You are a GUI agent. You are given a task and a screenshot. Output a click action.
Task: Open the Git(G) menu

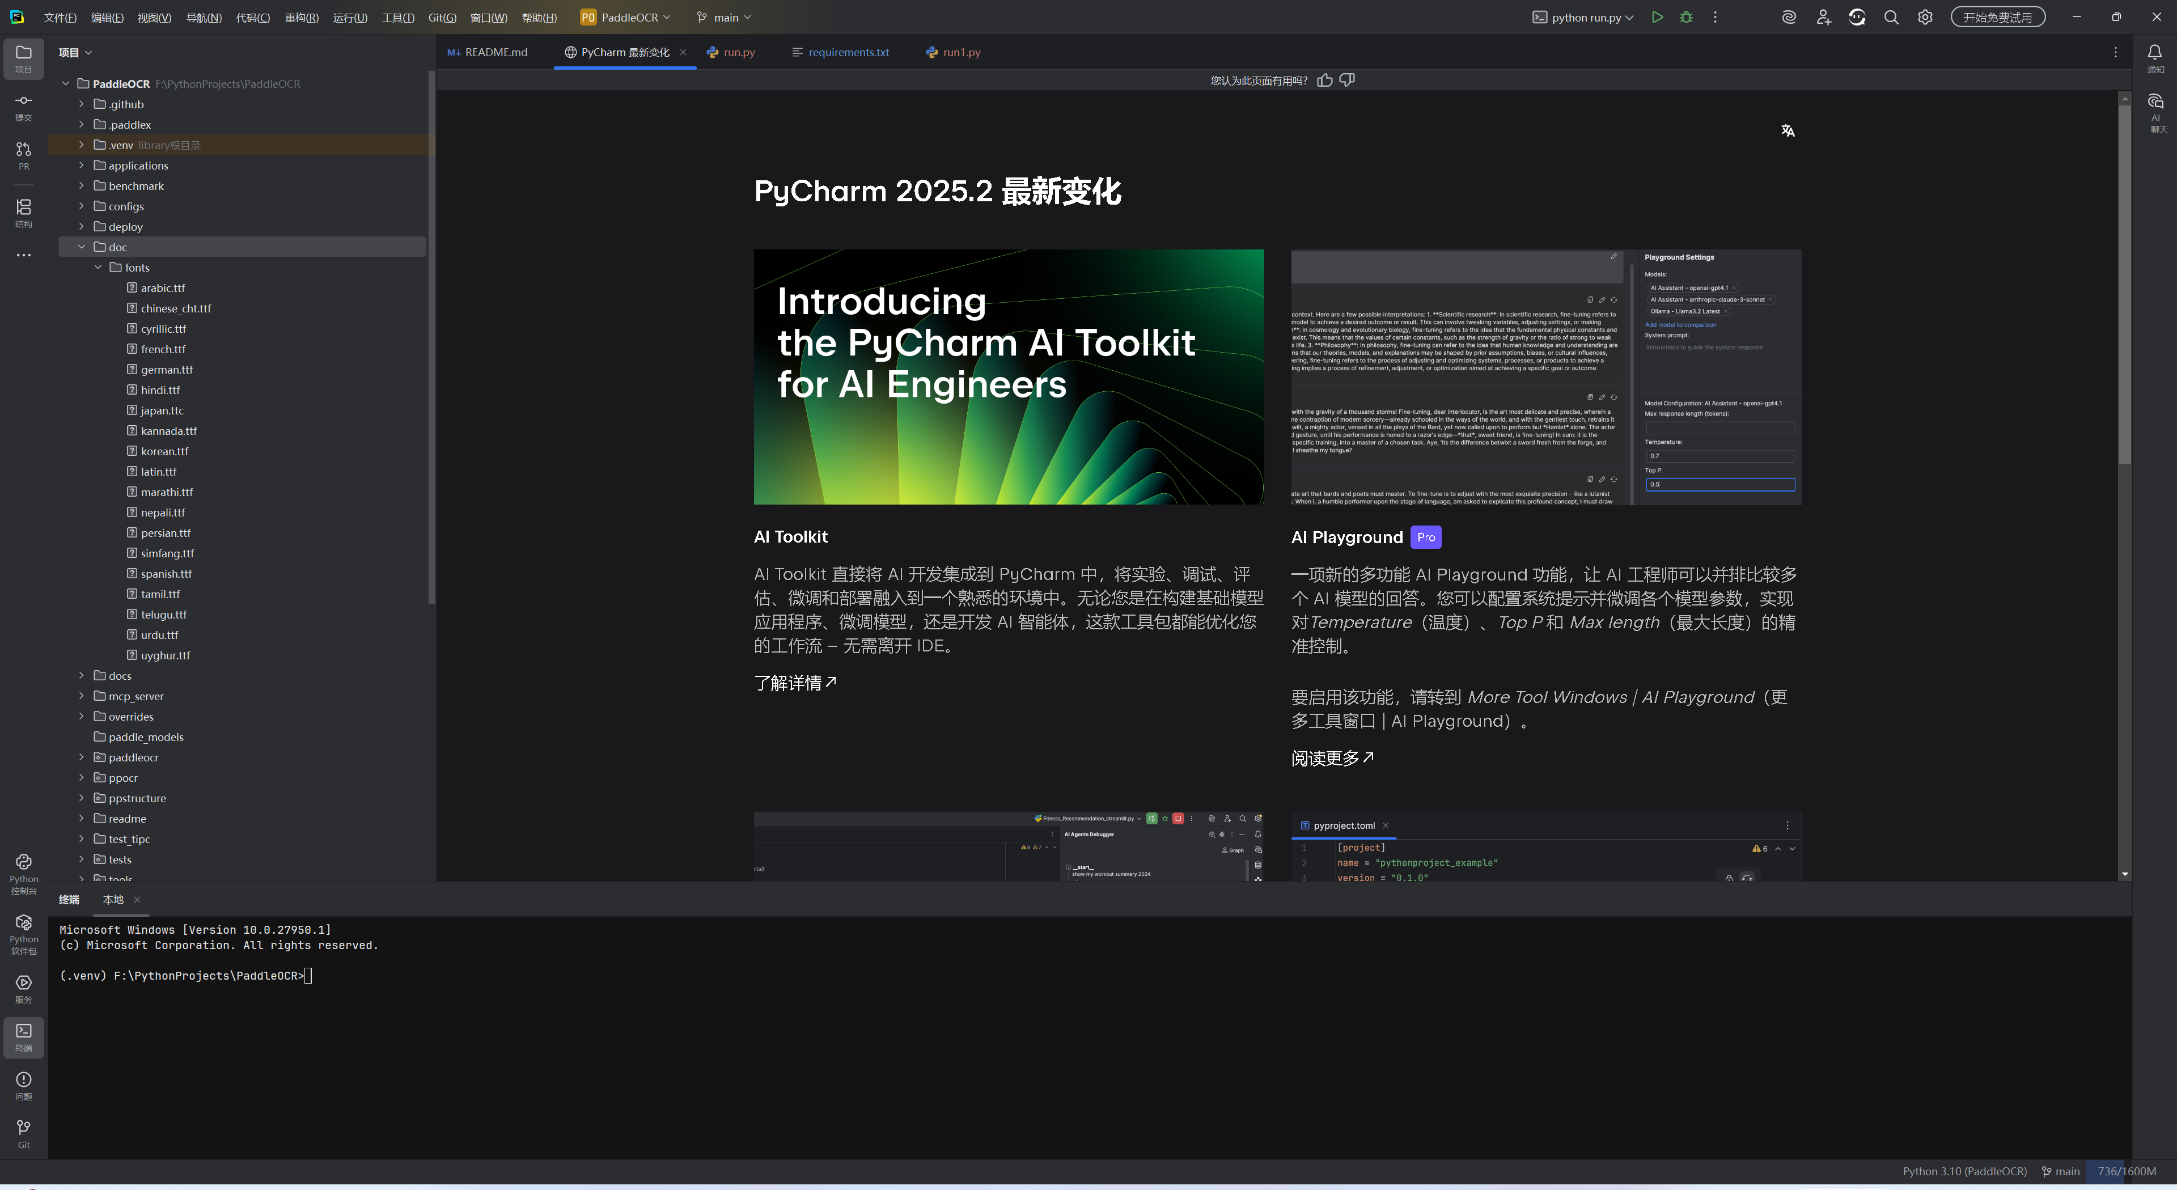tap(442, 18)
